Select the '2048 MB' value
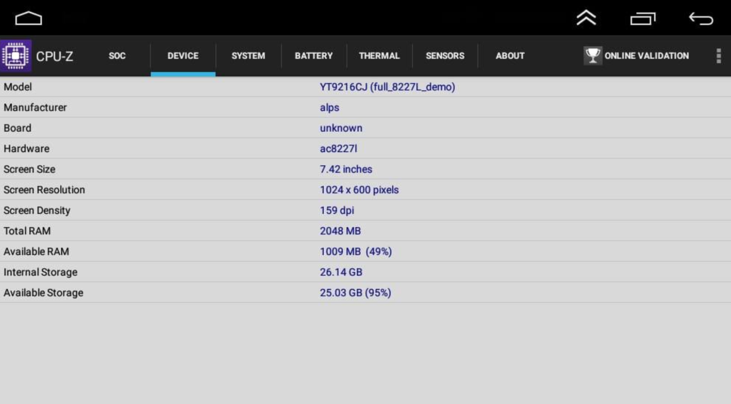This screenshot has height=404, width=731. click(x=340, y=231)
